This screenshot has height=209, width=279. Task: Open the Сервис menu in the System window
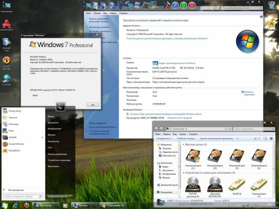point(113,13)
